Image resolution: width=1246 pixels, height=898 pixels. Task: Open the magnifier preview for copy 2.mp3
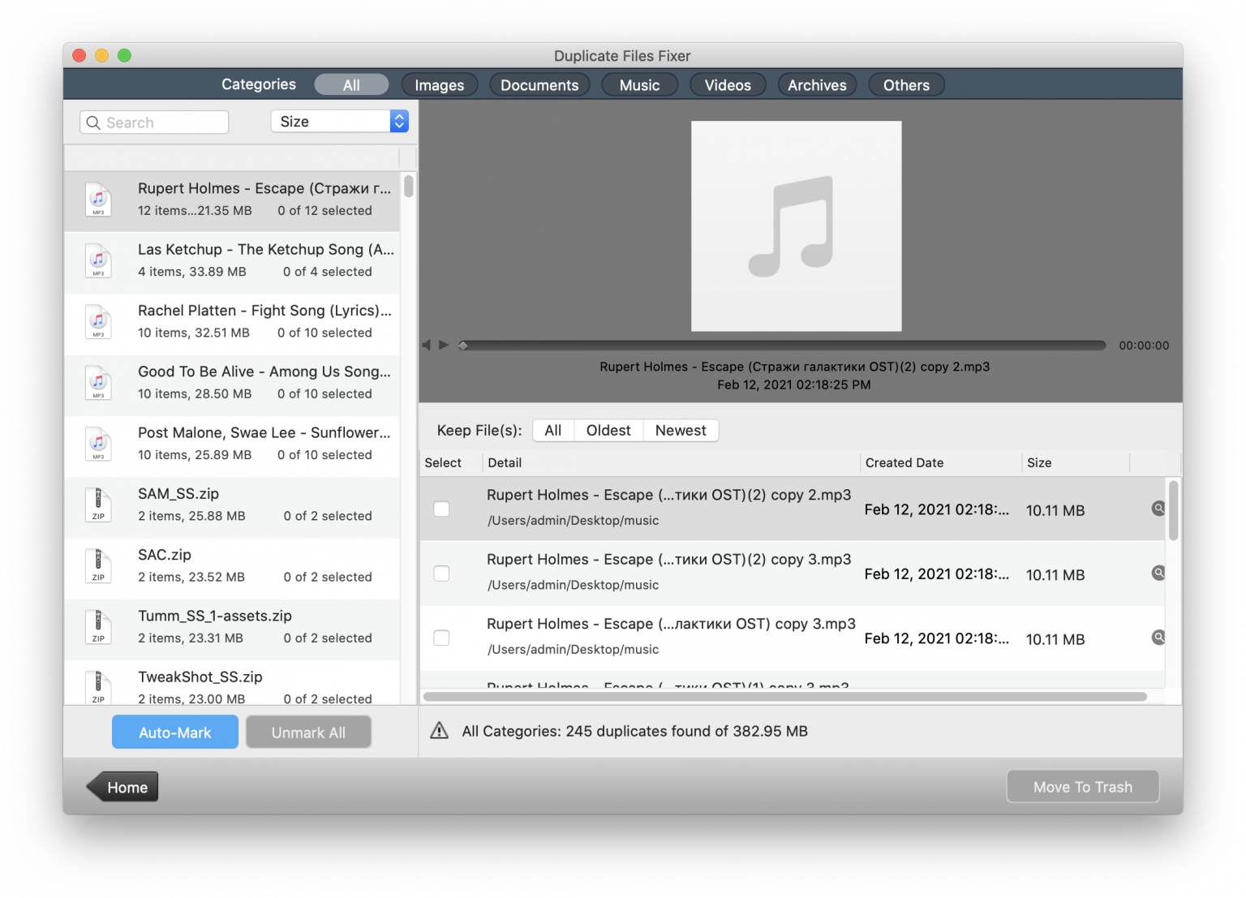(x=1158, y=509)
